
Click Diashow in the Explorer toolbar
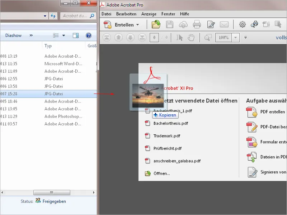(13, 35)
